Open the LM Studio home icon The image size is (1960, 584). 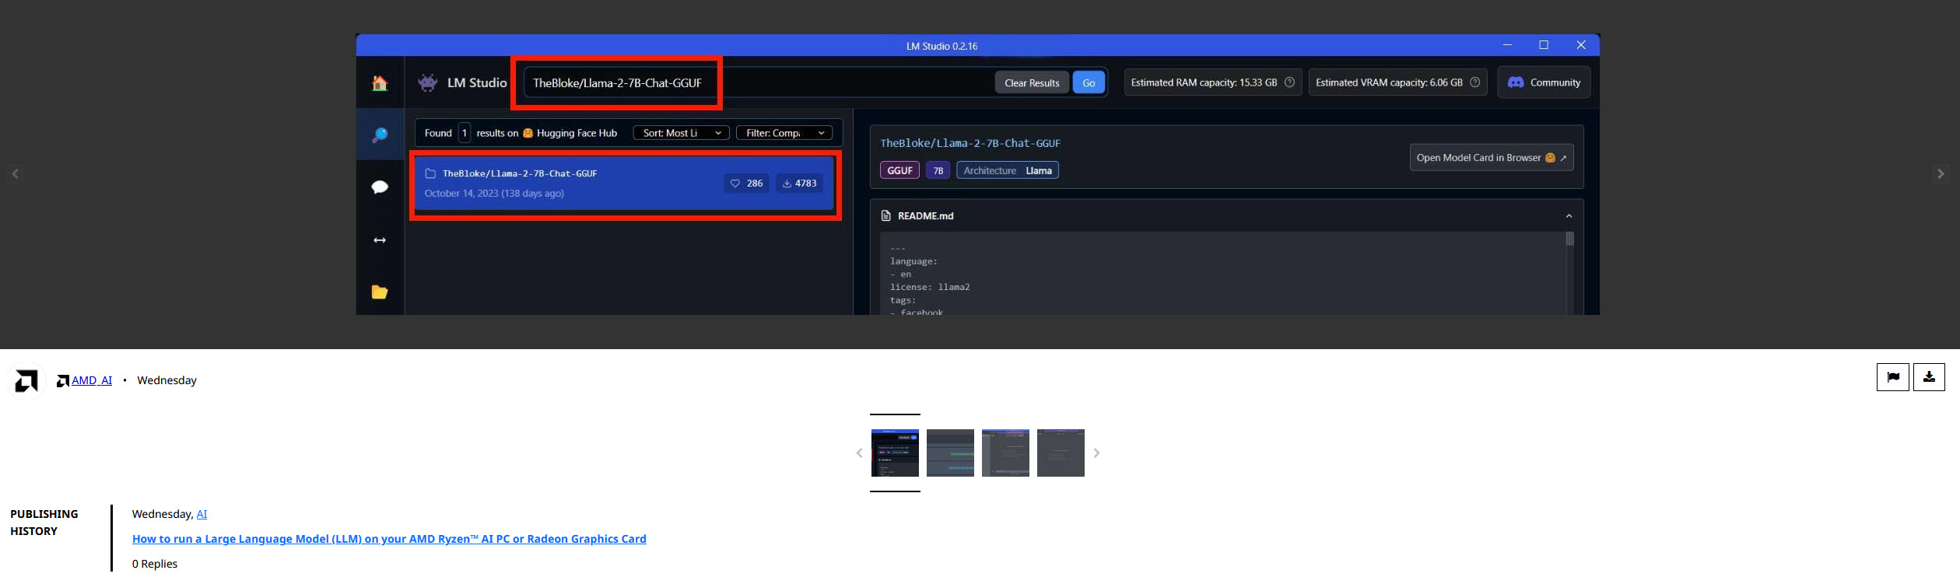(x=380, y=83)
